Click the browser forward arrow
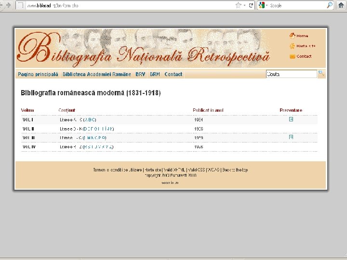 pos(8,5)
